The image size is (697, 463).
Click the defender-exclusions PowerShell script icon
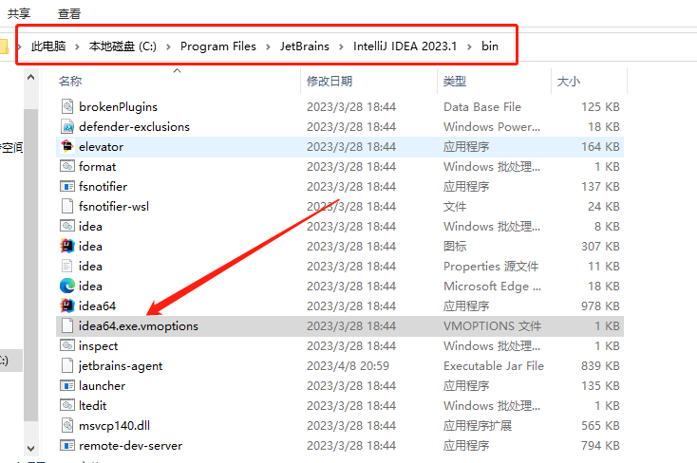coord(67,126)
